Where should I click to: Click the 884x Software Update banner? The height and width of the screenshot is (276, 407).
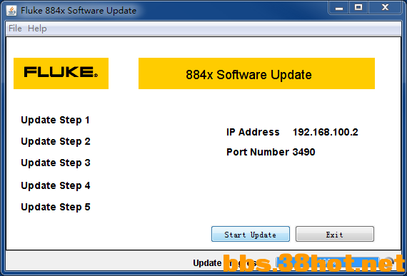pos(256,73)
